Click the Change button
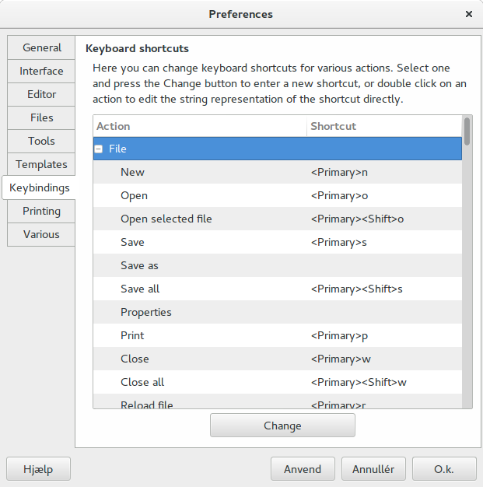 [282, 426]
